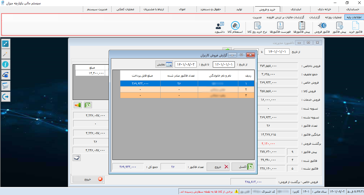Click the telephone icon in left sidebar
The height and width of the screenshot is (195, 364).
point(6,75)
